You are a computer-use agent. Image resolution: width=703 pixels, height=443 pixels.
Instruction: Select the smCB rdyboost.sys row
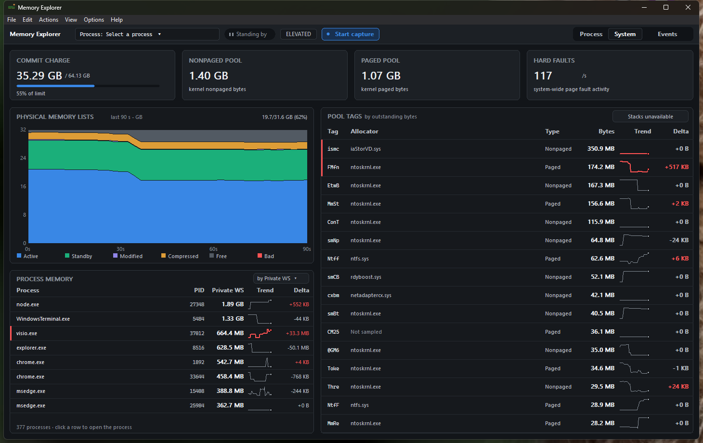pyautogui.click(x=507, y=277)
